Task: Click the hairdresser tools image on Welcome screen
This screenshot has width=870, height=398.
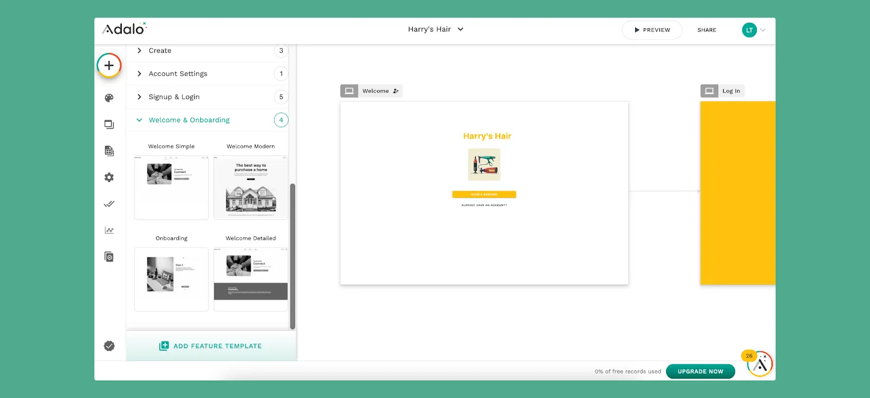Action: click(x=484, y=164)
